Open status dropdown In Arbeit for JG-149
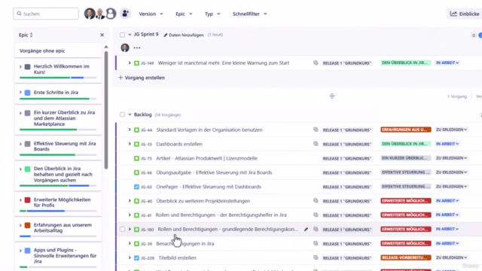 (x=447, y=62)
